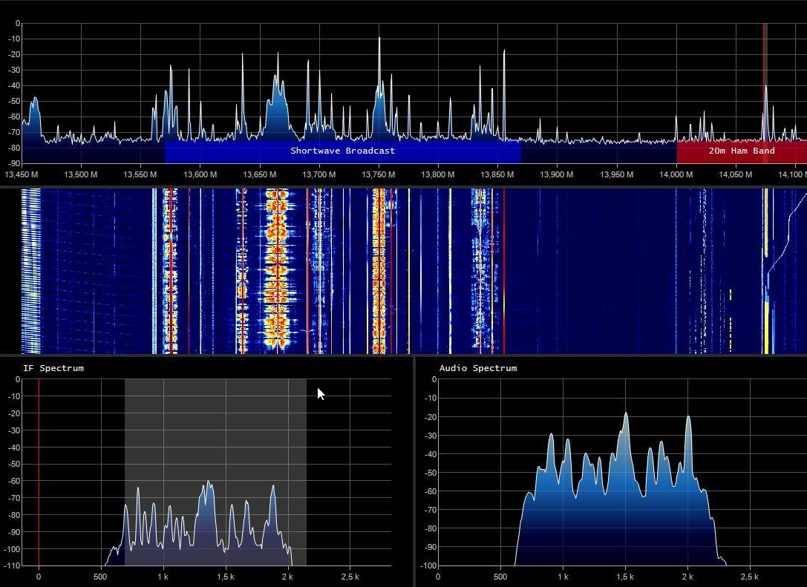Click the 13,750 M frequency scale label
This screenshot has height=587, width=807.
(x=378, y=175)
